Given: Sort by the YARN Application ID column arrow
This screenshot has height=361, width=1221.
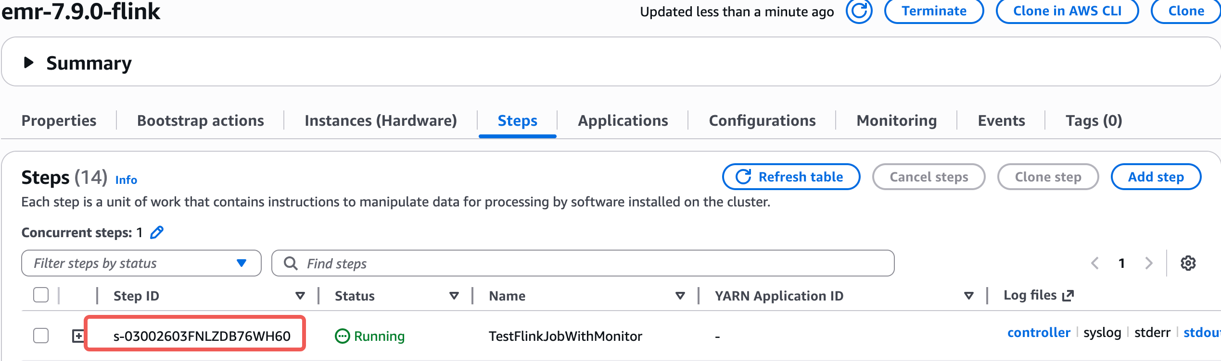Looking at the screenshot, I should 969,296.
